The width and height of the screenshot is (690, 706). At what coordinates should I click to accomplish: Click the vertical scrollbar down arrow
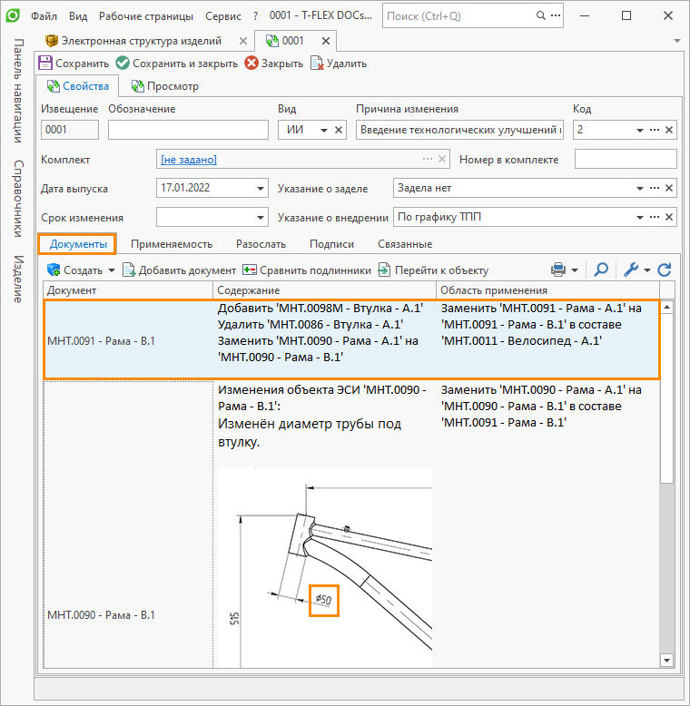pyautogui.click(x=667, y=660)
